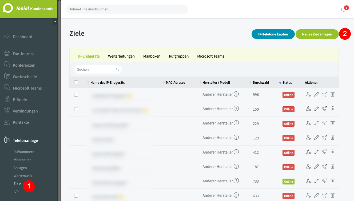The width and height of the screenshot is (354, 201).
Task: Open Rufnummern in the Telefonanlage submenu
Action: coord(24,152)
